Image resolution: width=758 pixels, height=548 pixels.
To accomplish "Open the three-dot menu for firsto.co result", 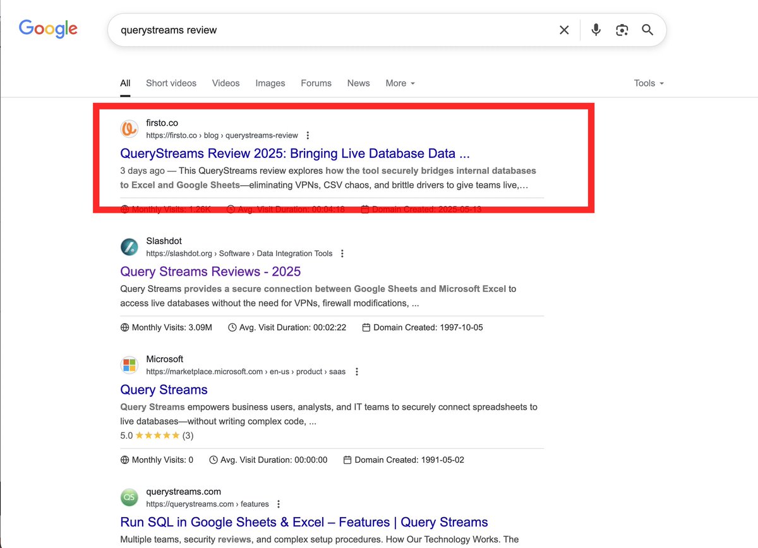I will tap(308, 135).
